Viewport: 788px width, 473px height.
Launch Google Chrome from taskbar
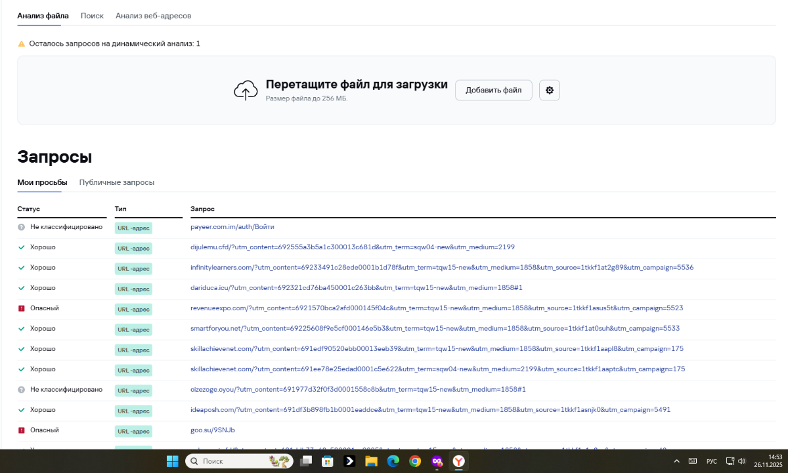tap(415, 461)
